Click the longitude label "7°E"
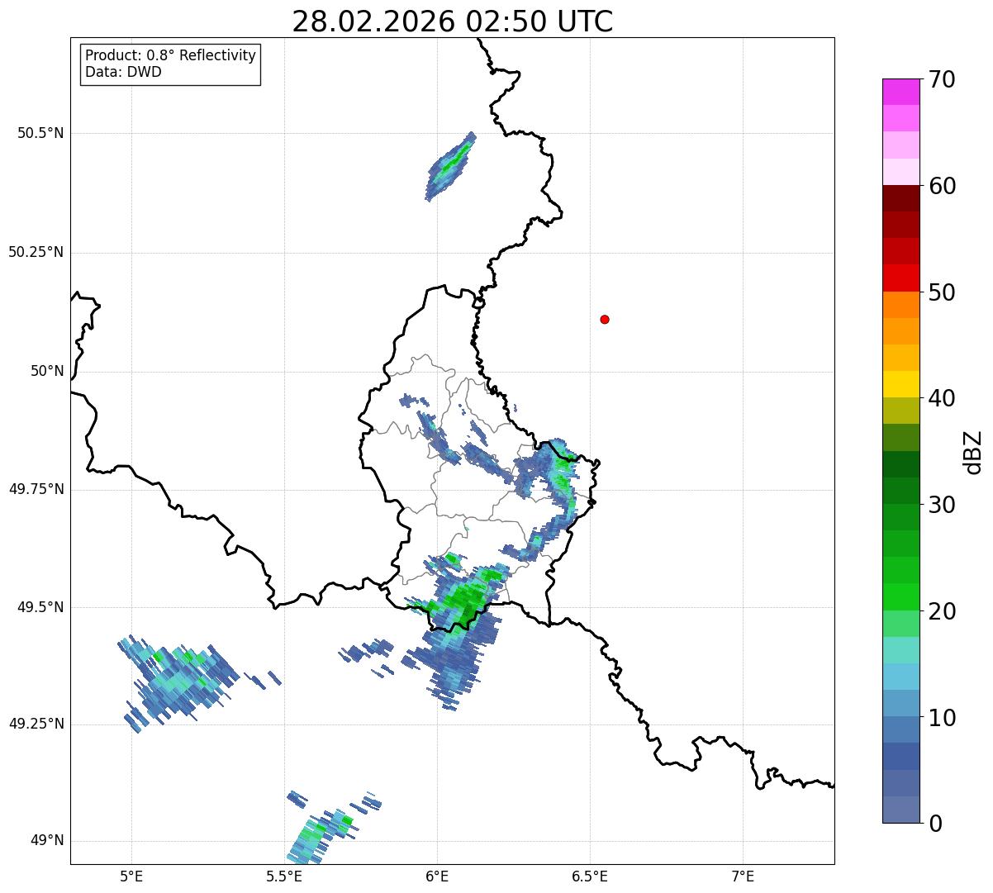The width and height of the screenshot is (993, 893). pyautogui.click(x=743, y=876)
